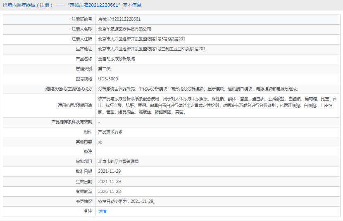Select effective date 2021-11-29 in 生效日期 row
Viewport: 343px width, 221px height.
(110, 181)
